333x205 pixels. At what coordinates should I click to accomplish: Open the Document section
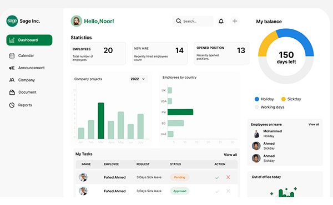tap(23, 92)
